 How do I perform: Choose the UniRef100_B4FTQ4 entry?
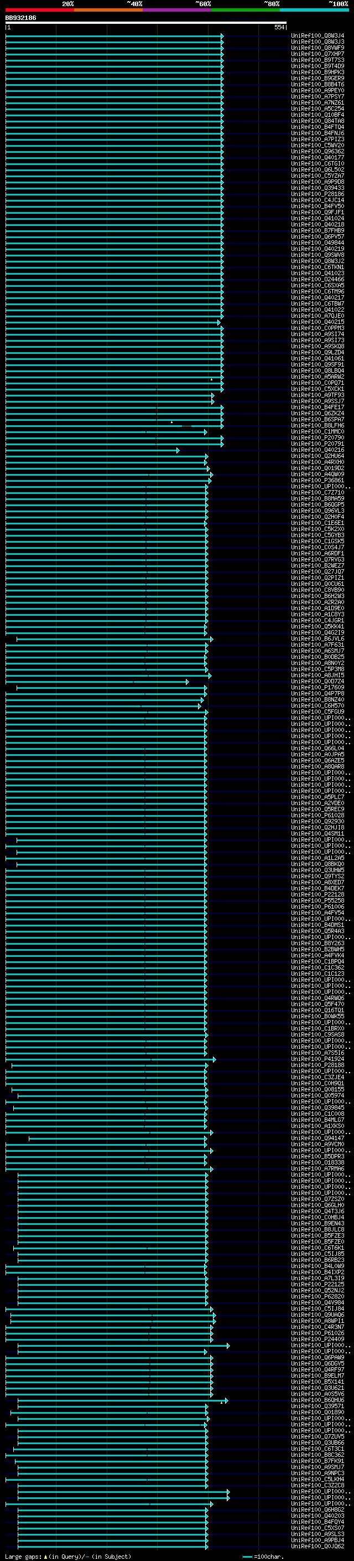pos(317,127)
